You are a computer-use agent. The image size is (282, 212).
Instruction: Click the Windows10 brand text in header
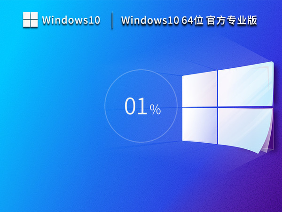tap(71, 20)
